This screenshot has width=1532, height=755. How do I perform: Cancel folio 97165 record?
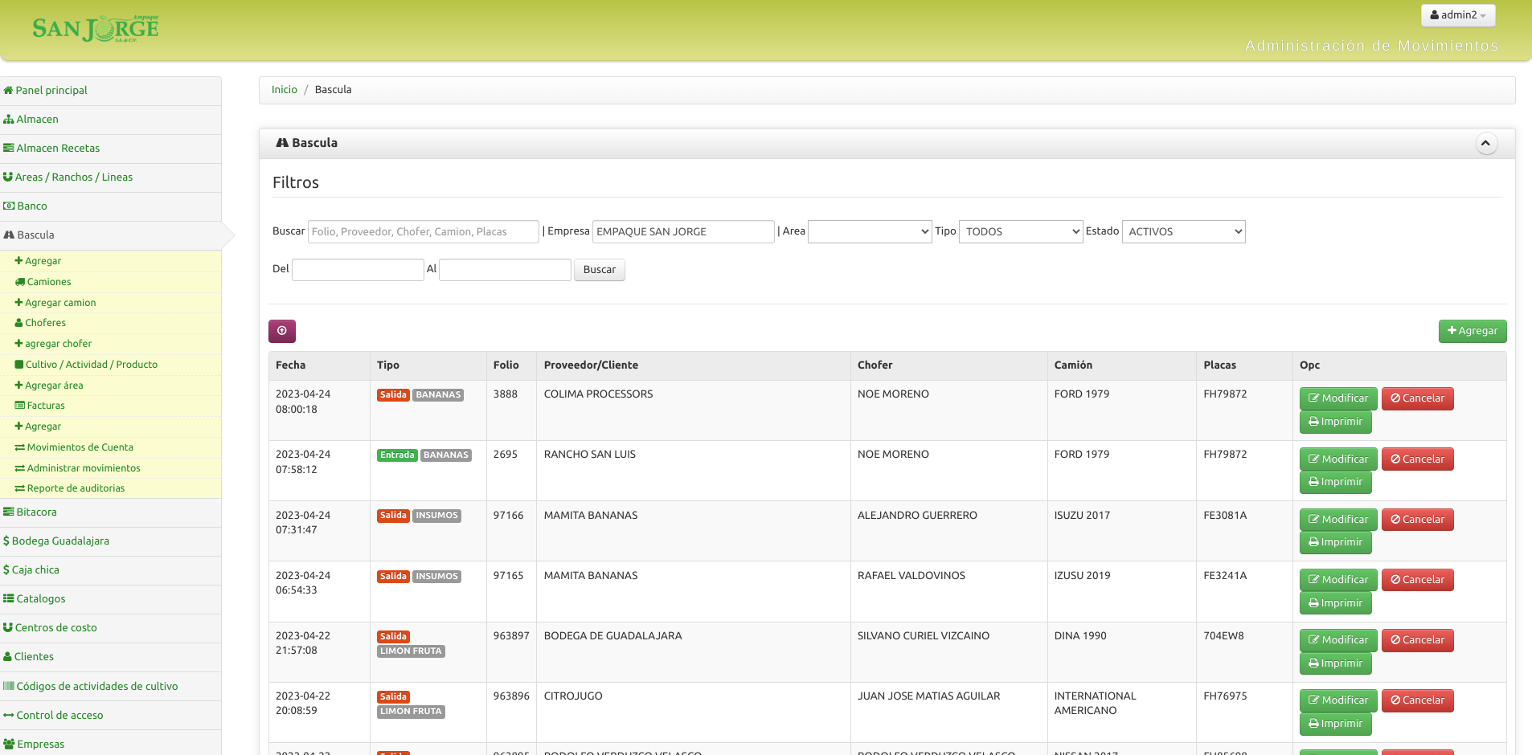1418,580
